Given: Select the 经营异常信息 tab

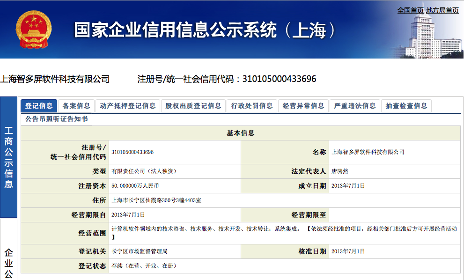Looking at the screenshot, I should click(x=303, y=106).
